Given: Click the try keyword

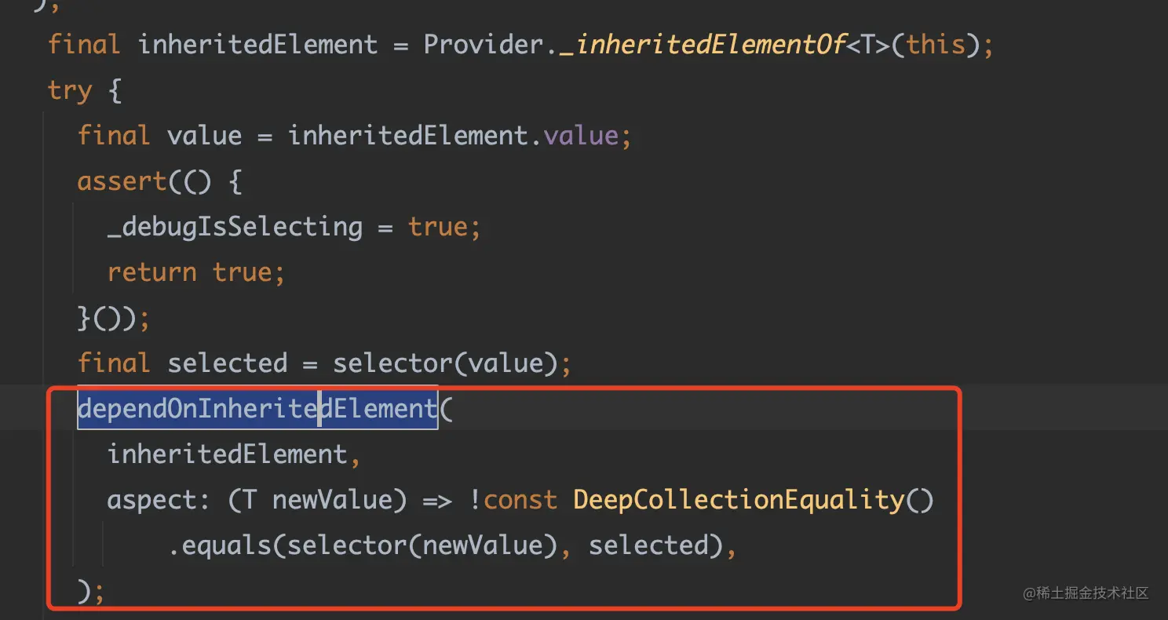Looking at the screenshot, I should click(x=70, y=90).
